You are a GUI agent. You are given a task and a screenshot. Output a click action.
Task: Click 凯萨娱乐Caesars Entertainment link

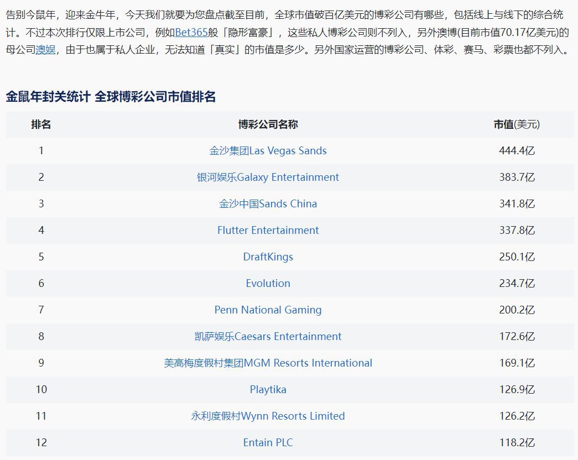[268, 337]
